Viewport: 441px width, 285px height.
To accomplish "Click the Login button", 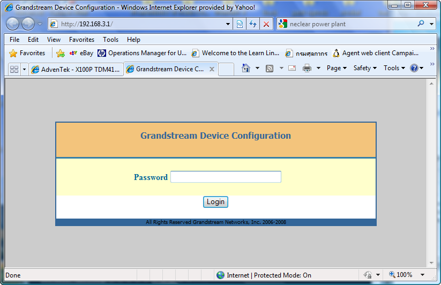I will coord(216,202).
